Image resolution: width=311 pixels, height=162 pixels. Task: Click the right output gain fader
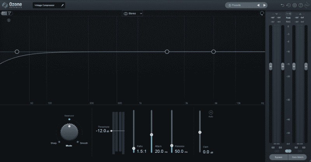point(306,66)
